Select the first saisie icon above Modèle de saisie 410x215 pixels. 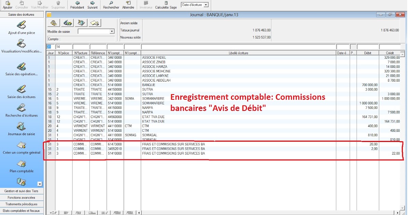pos(53,23)
